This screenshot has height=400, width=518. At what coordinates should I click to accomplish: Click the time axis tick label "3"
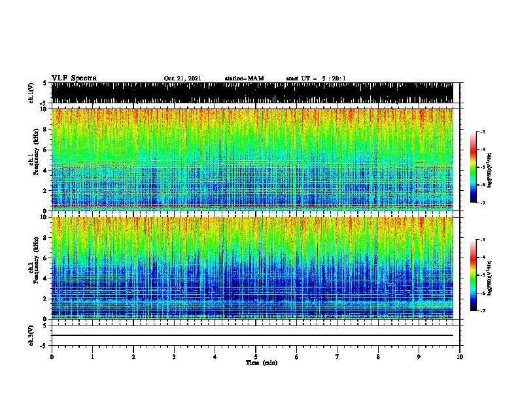[174, 357]
